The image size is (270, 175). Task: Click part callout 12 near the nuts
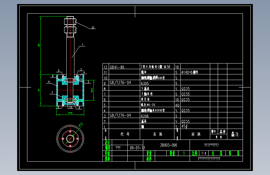click(x=93, y=27)
